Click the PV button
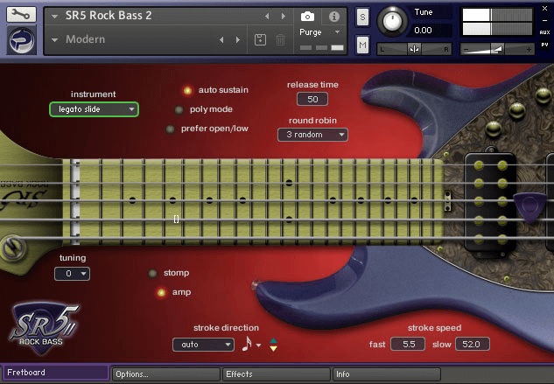Screen dimensions: 554x384 (x=544, y=45)
